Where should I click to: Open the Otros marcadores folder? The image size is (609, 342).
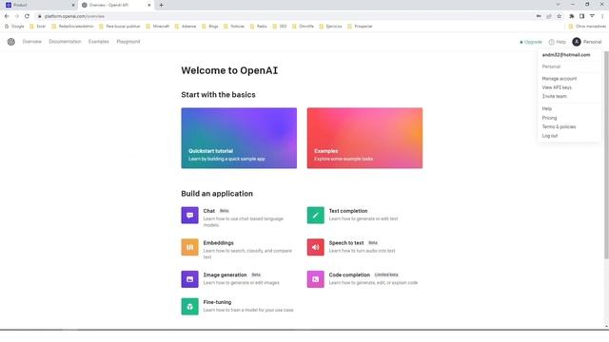pyautogui.click(x=587, y=27)
